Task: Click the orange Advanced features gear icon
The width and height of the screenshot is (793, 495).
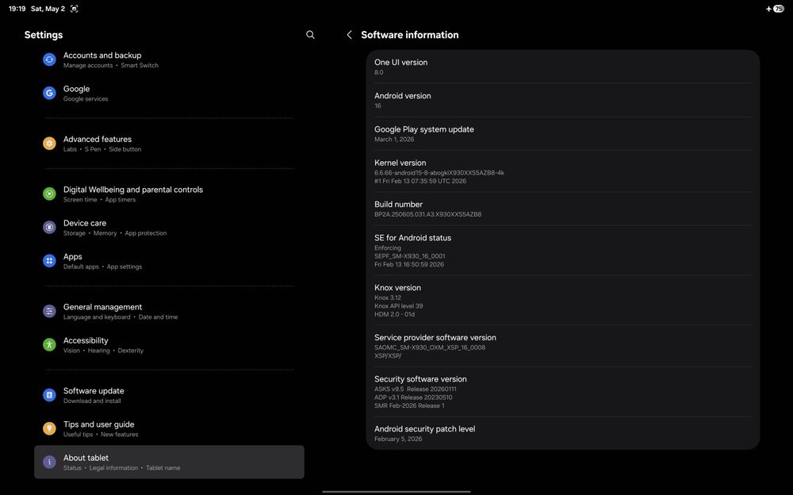Action: coord(49,144)
